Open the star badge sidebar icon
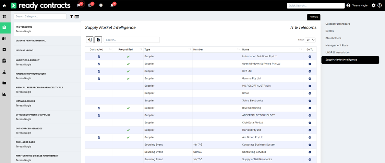This screenshot has width=385, height=163. (4, 50)
